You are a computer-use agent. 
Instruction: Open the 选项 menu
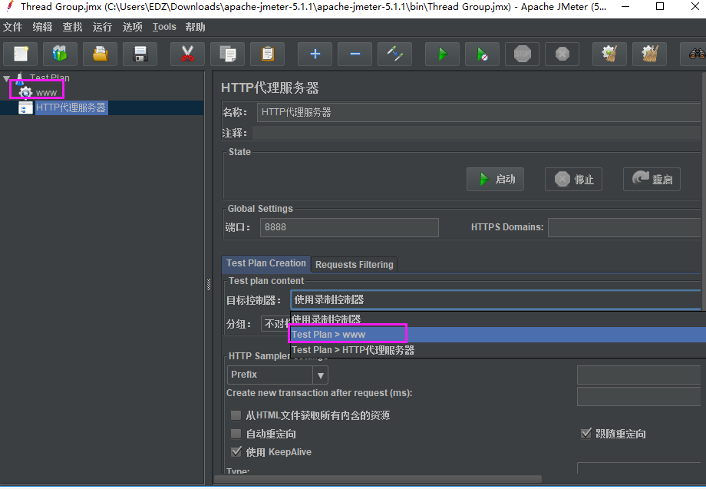[132, 27]
